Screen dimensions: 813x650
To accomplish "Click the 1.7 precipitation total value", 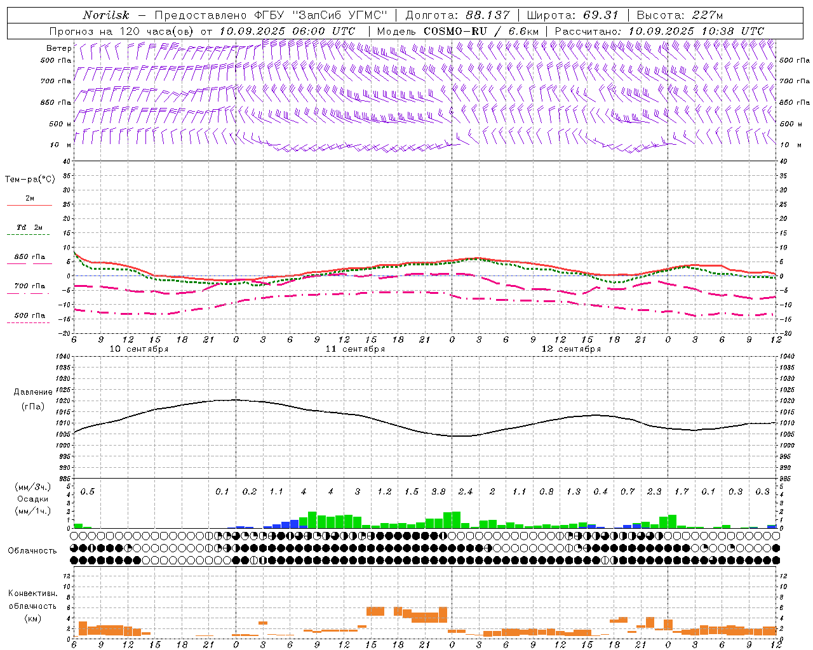I will coord(681,492).
